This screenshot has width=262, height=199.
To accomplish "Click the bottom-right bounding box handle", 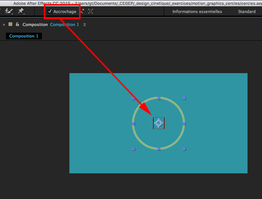I will (184, 149).
